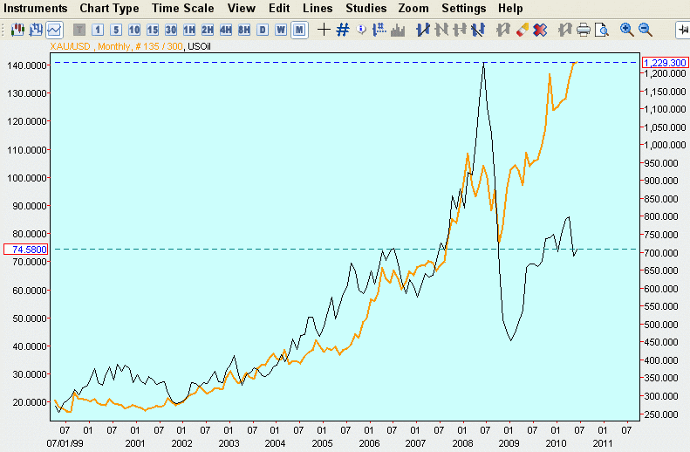The image size is (690, 452).
Task: Switch to the 2H timeframe
Action: click(x=208, y=30)
